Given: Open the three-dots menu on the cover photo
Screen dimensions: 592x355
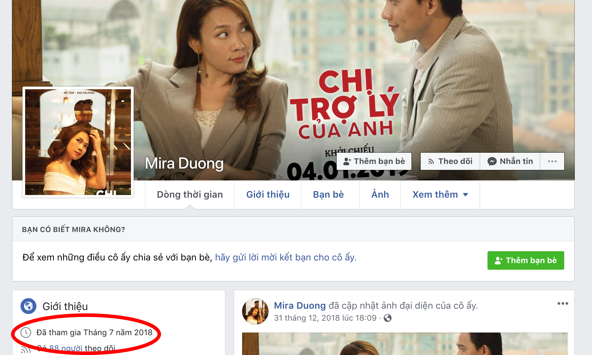Looking at the screenshot, I should (552, 161).
